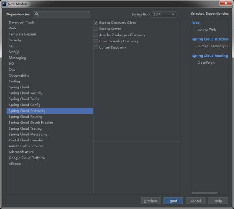Open the Messaging category
This screenshot has width=234, height=209.
coord(50,58)
